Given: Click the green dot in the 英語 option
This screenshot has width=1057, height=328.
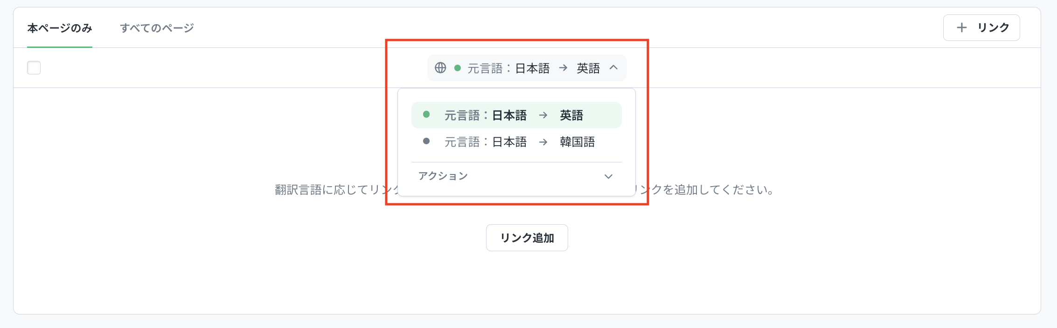Looking at the screenshot, I should (x=426, y=114).
